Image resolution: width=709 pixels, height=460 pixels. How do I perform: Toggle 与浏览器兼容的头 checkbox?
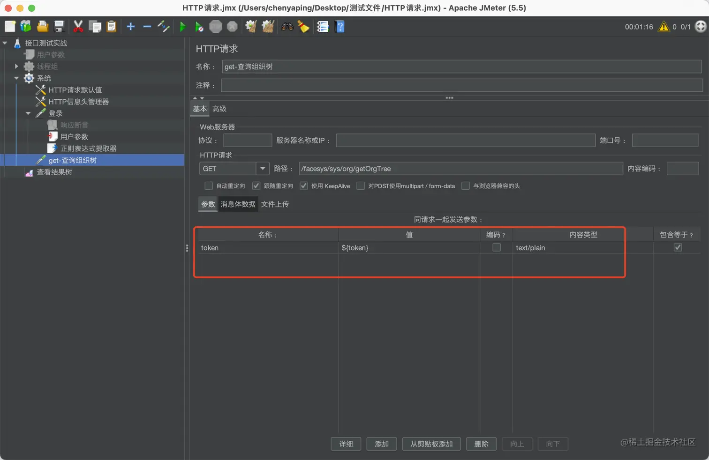466,186
